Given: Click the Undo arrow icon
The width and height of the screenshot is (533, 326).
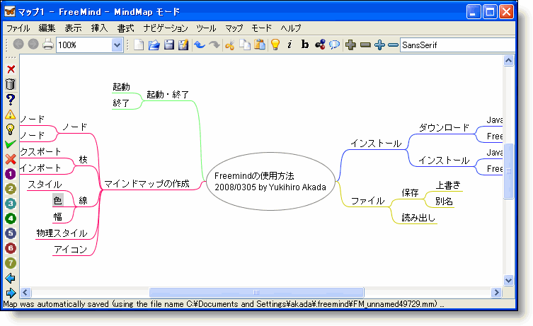Looking at the screenshot, I should (200, 45).
